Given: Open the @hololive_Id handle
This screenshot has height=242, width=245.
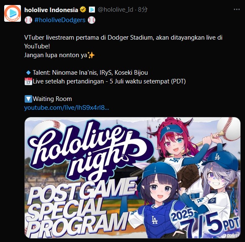Looking at the screenshot, I should pyautogui.click(x=115, y=10).
